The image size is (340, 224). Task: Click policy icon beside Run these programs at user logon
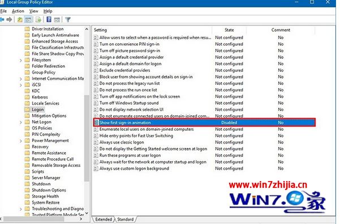pyautogui.click(x=96, y=155)
